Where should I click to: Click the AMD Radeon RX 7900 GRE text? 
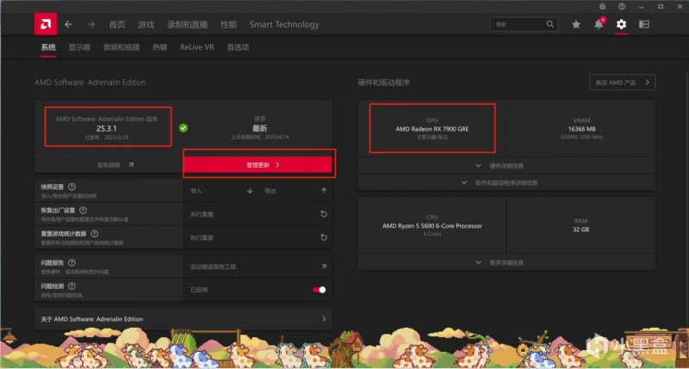(432, 129)
